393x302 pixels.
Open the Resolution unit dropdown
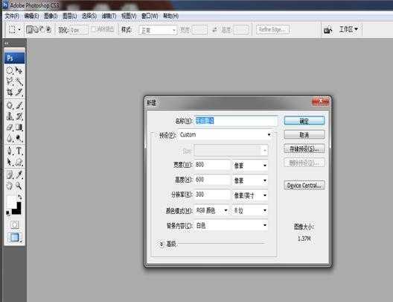click(250, 195)
